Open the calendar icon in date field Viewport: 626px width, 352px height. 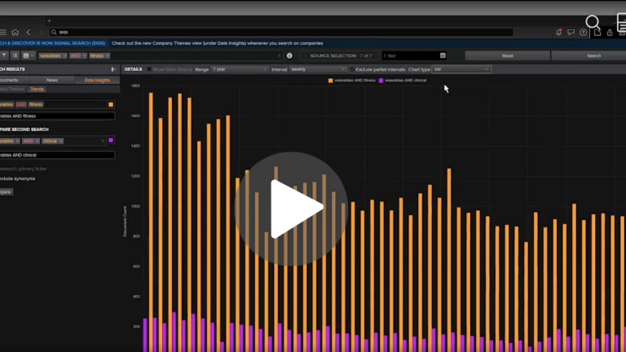443,55
